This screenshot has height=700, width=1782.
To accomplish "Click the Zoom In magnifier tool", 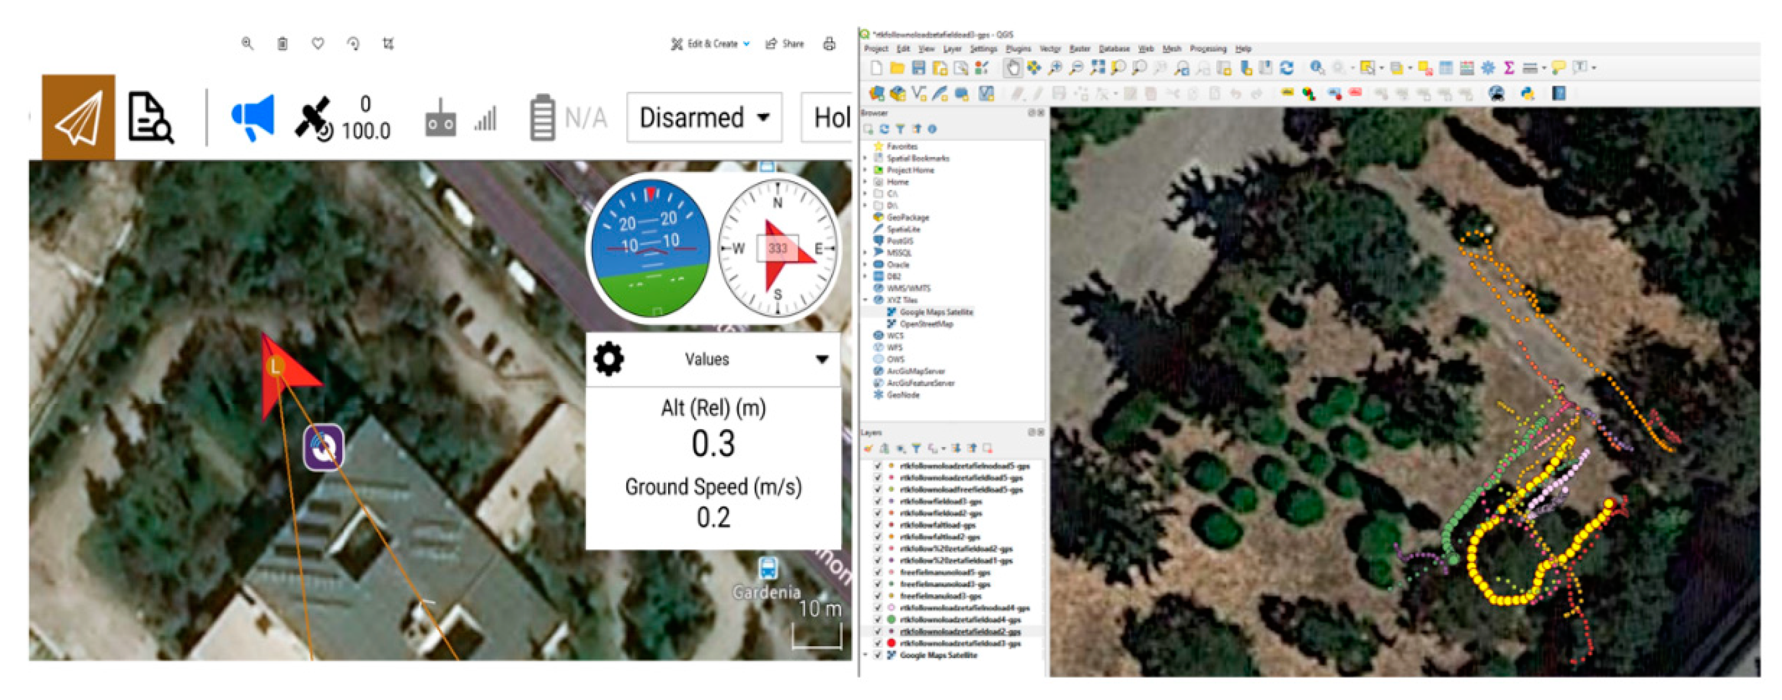I will [1055, 68].
